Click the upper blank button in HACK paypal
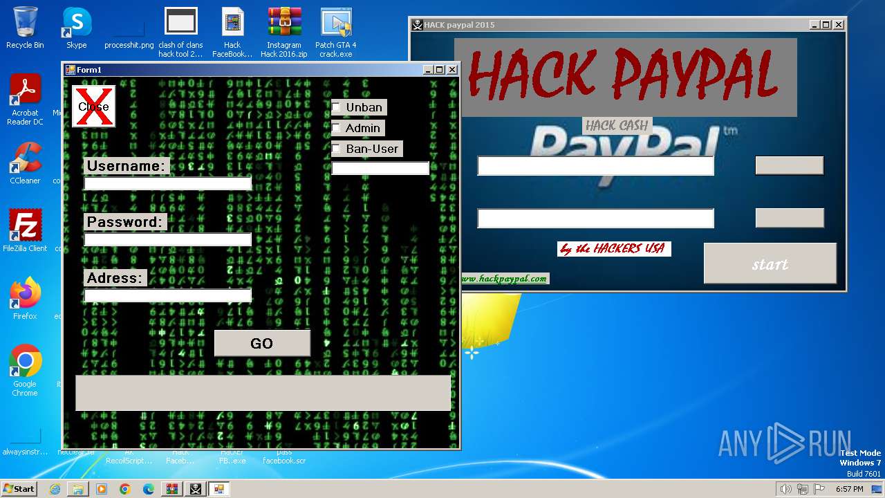Screen dimensions: 885x498 790,165
